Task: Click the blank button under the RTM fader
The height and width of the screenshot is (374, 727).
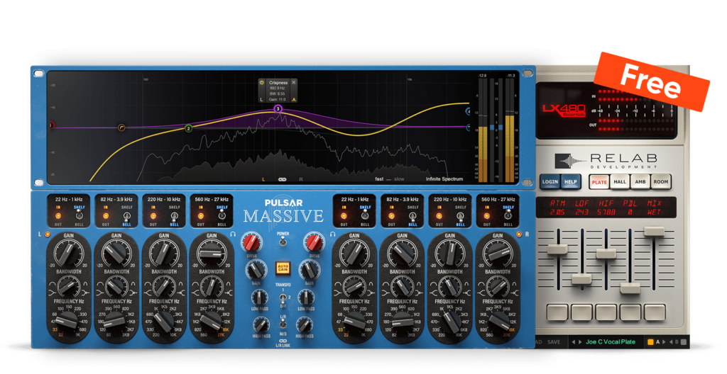Action: (557, 312)
